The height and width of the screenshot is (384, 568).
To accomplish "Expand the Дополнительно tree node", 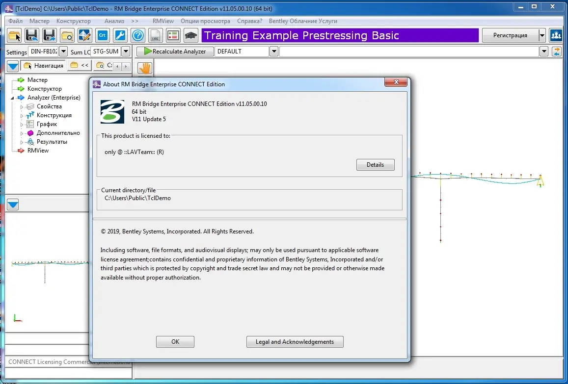I will click(x=22, y=133).
